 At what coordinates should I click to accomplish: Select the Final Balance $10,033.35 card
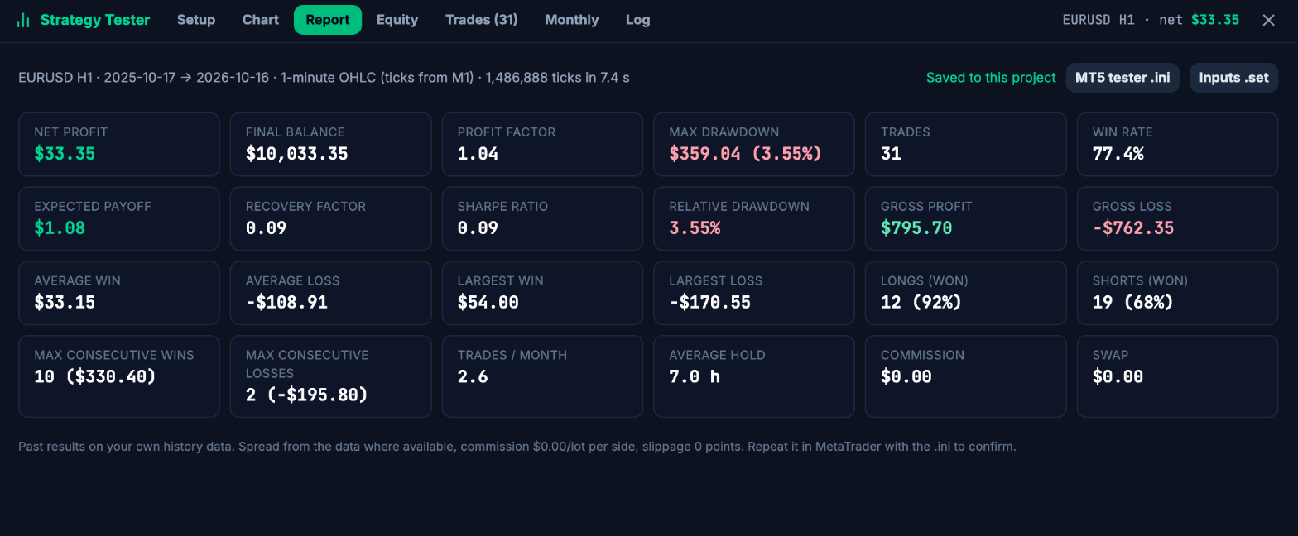pyautogui.click(x=330, y=144)
